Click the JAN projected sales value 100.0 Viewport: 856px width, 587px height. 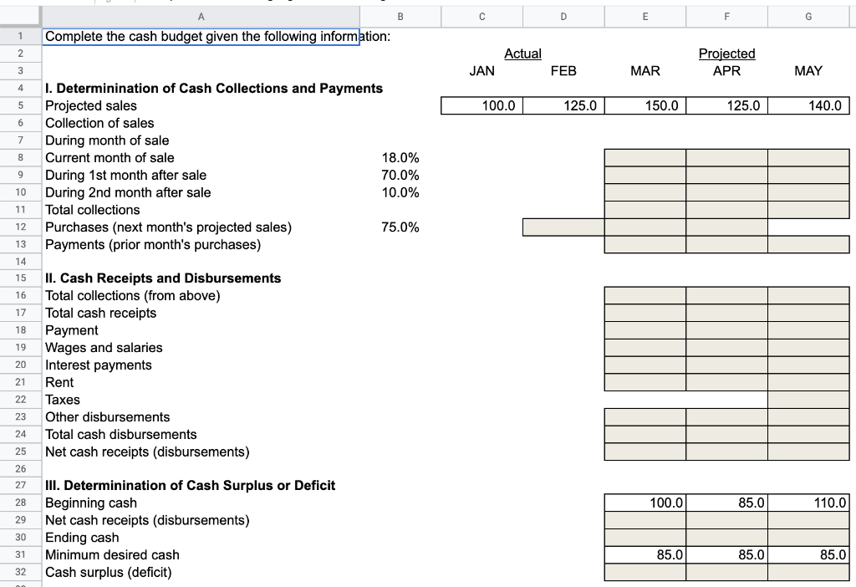481,105
